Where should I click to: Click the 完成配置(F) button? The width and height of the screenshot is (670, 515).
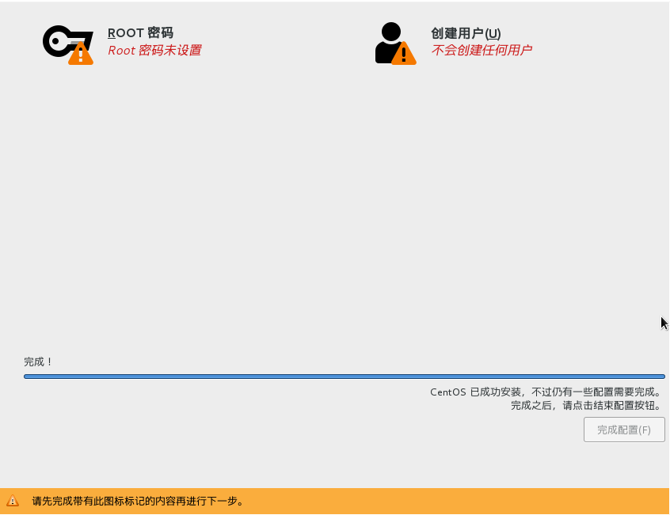tap(623, 430)
